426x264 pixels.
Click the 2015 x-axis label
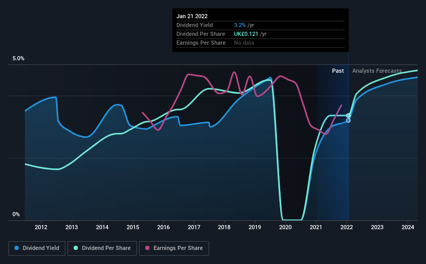coord(133,227)
